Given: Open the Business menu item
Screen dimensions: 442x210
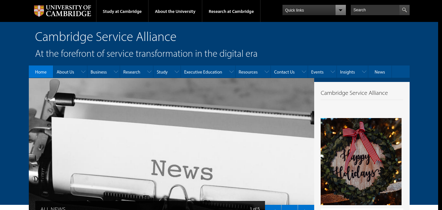Looking at the screenshot, I should (x=99, y=72).
